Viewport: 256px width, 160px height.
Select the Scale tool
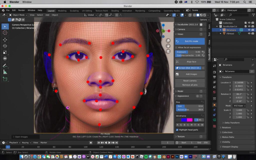pos(5,52)
